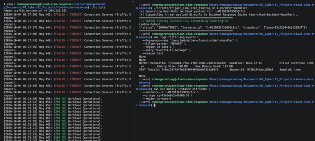Click FAILED / TIMEOUT on the Req #54 line
Image resolution: width=315 pixels, height=141 pixels.
(x=68, y=92)
